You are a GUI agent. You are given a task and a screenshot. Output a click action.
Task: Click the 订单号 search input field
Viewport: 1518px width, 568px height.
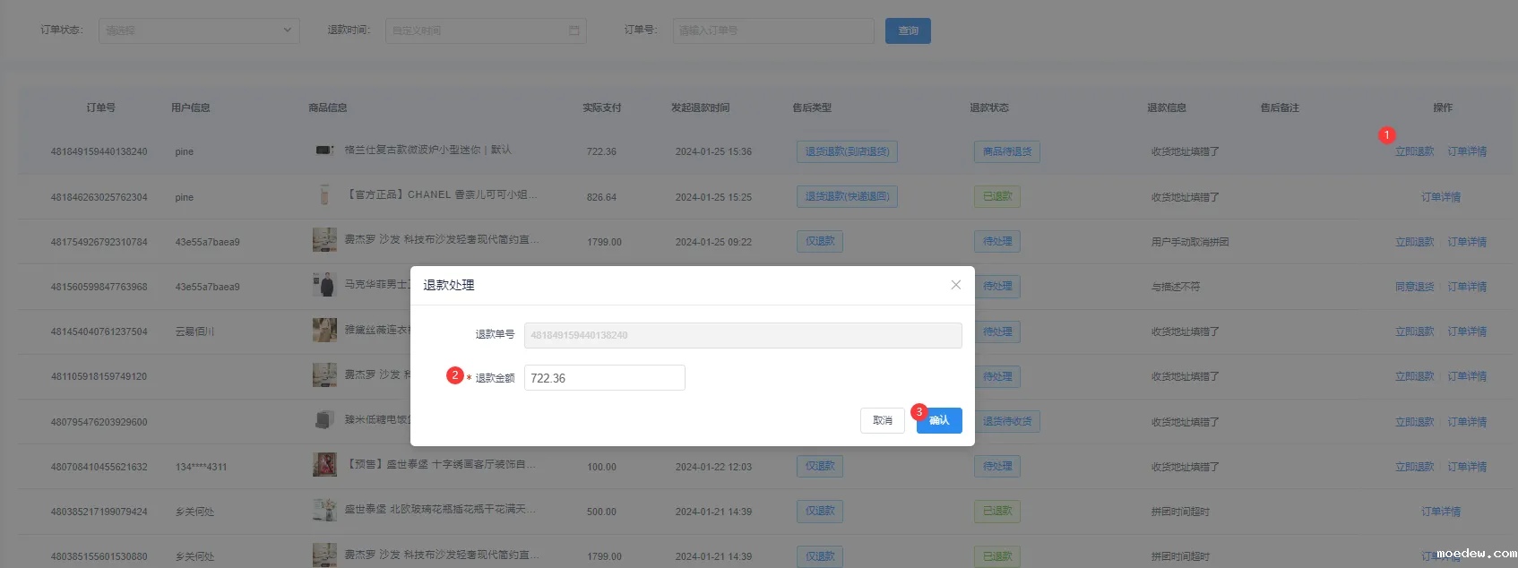(x=772, y=30)
